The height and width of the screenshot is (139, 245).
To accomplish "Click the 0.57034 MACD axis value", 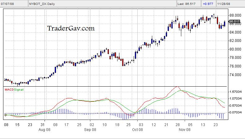I will 236,105.
